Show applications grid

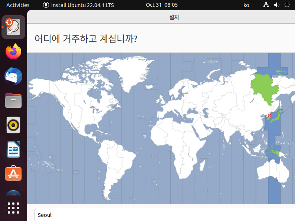coord(13,208)
